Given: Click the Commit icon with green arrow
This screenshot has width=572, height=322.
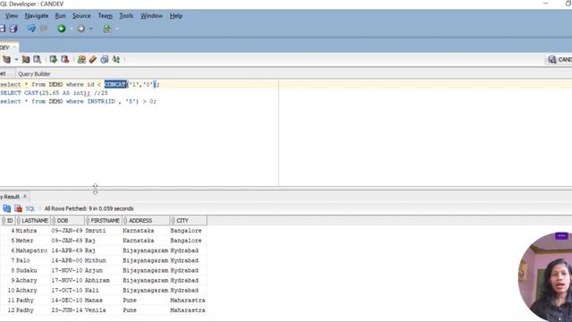Looking at the screenshot, I should click(54, 59).
